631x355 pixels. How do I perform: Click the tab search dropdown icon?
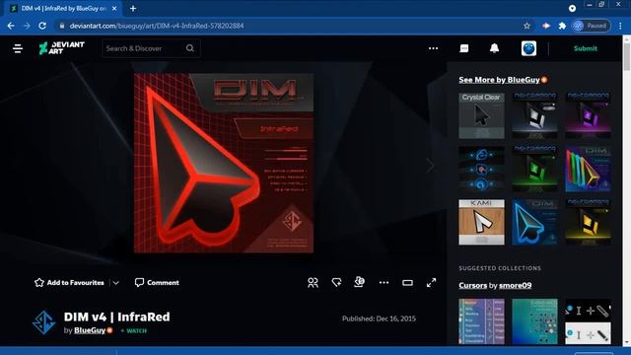click(x=572, y=8)
